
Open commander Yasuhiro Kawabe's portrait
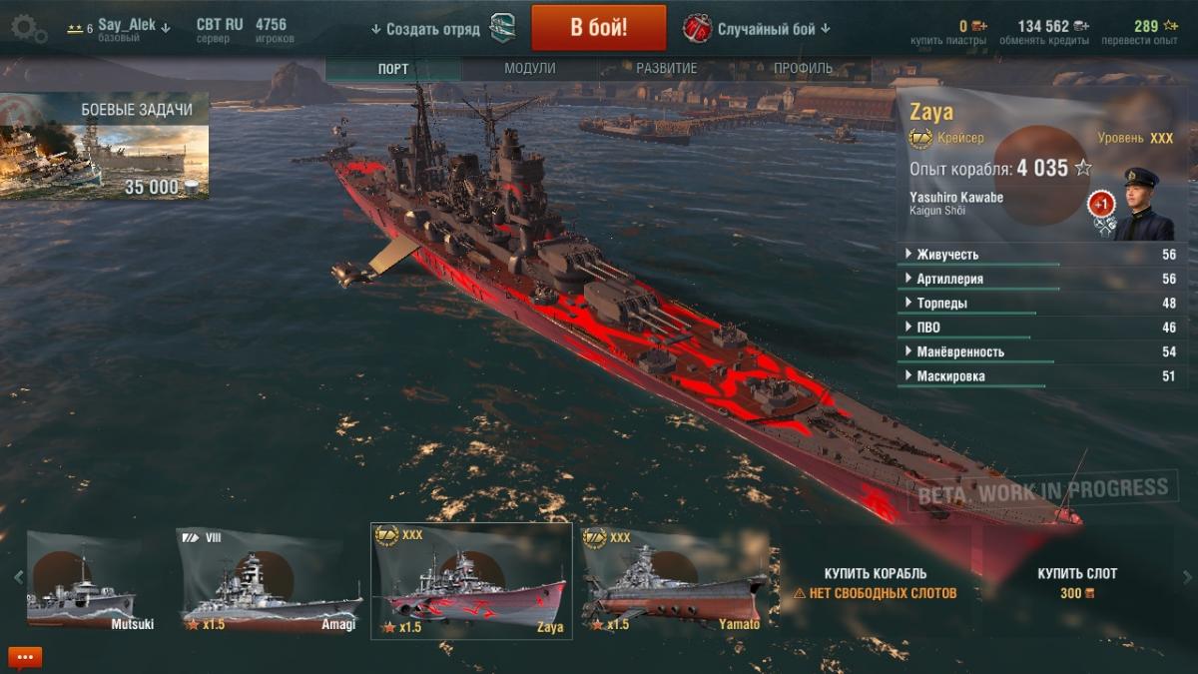click(1144, 204)
